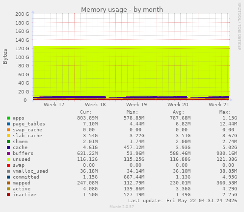Click the 'Week 17' axis label

coord(54,105)
